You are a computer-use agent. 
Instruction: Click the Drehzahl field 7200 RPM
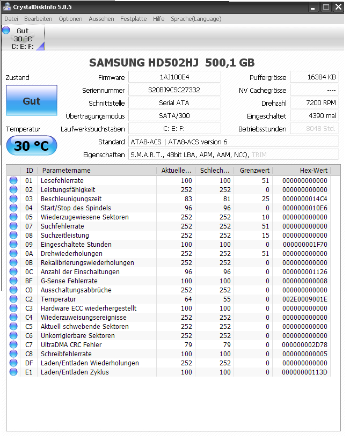pyautogui.click(x=314, y=103)
